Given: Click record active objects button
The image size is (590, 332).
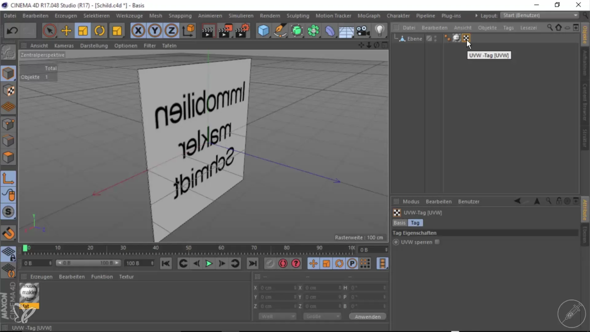Looking at the screenshot, I should [269, 263].
